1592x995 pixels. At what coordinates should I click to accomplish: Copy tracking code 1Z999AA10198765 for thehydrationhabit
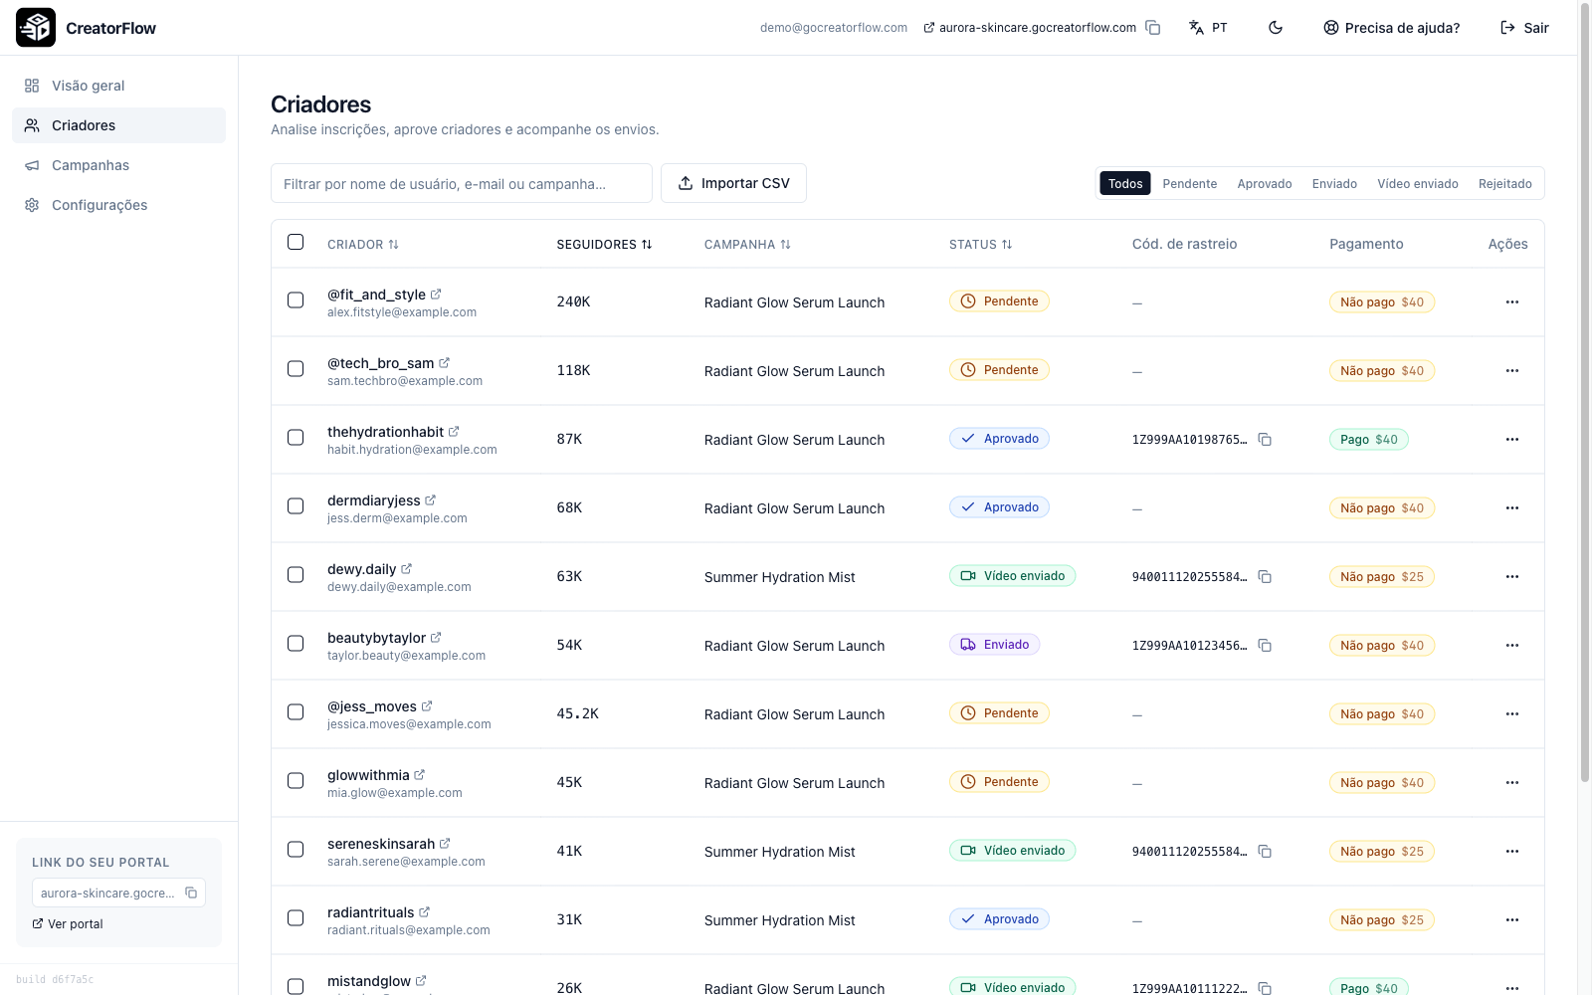coord(1265,440)
